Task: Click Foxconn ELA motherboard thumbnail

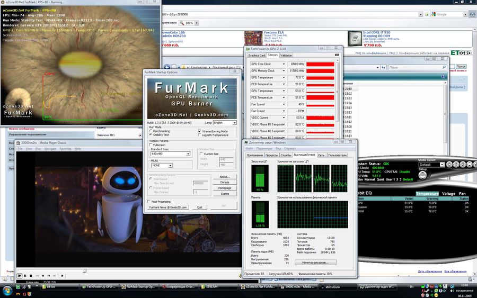Action: [253, 39]
